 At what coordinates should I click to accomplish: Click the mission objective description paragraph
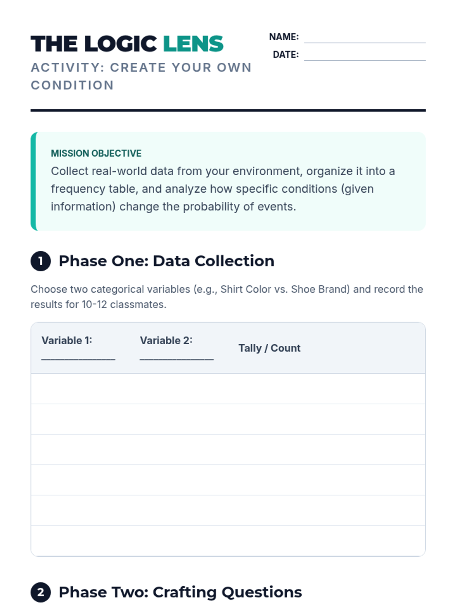(223, 189)
